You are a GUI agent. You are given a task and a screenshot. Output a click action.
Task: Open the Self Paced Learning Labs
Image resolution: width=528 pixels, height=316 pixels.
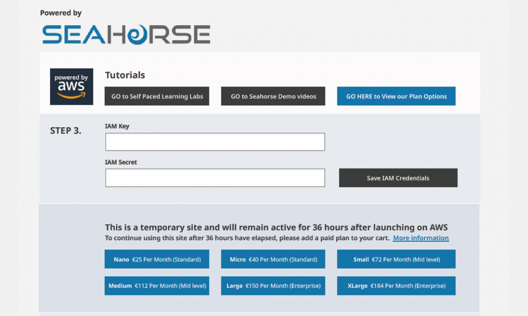157,96
